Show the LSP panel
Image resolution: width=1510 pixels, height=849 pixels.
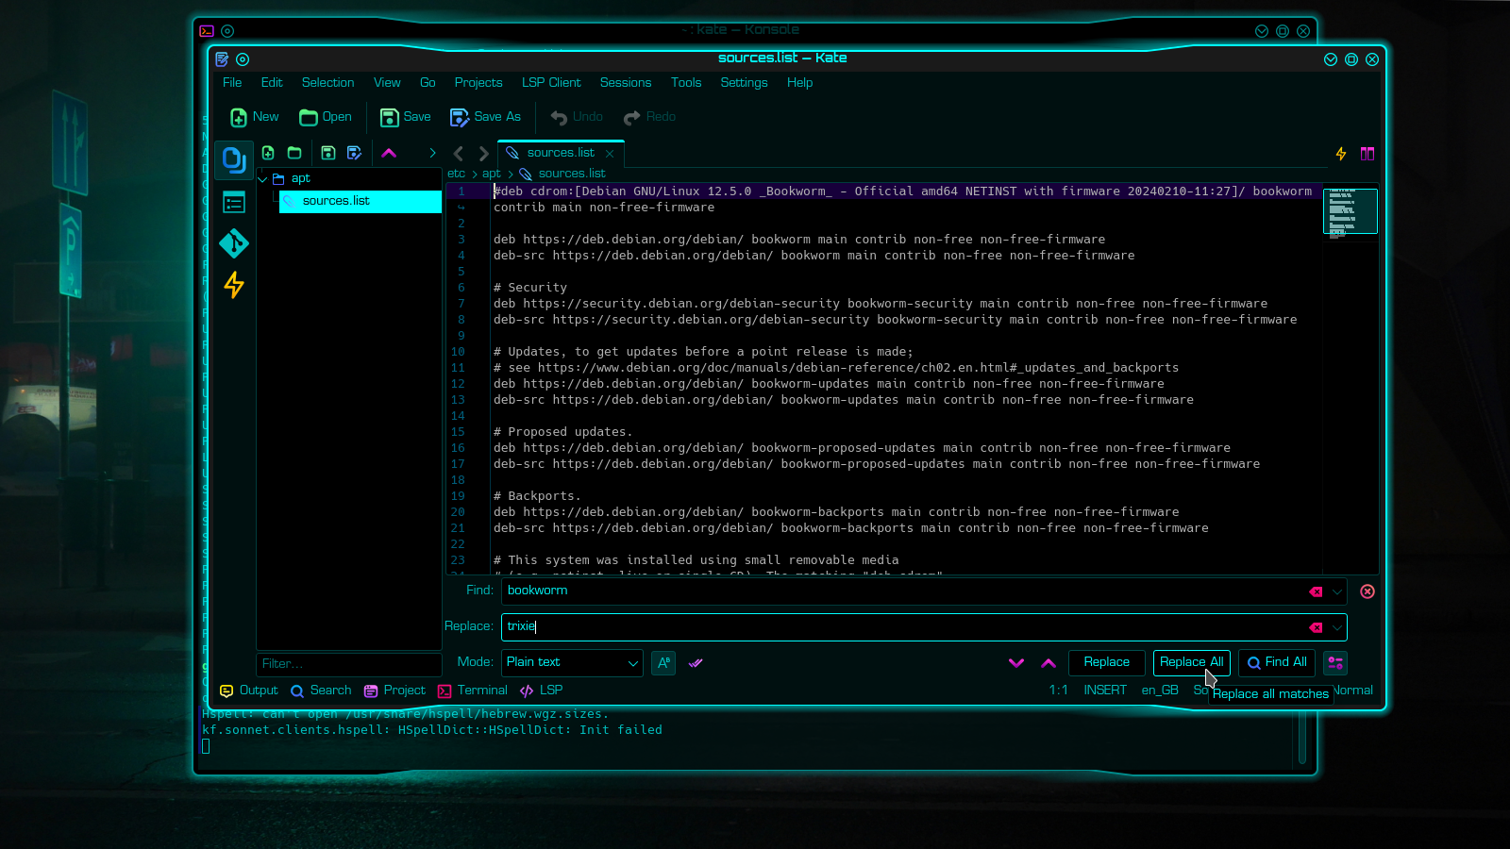pos(542,691)
